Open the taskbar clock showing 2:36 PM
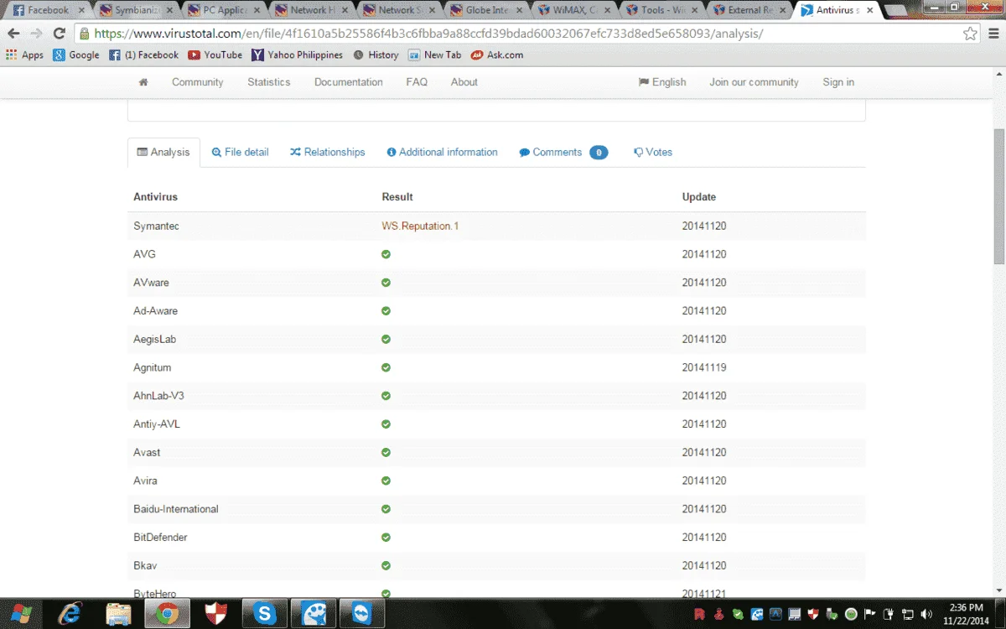 [x=967, y=613]
